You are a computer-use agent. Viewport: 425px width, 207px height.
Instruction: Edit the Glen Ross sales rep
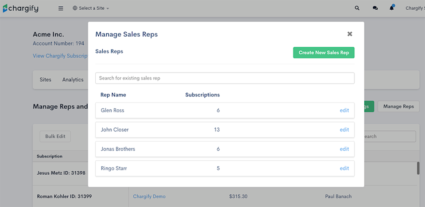(344, 111)
